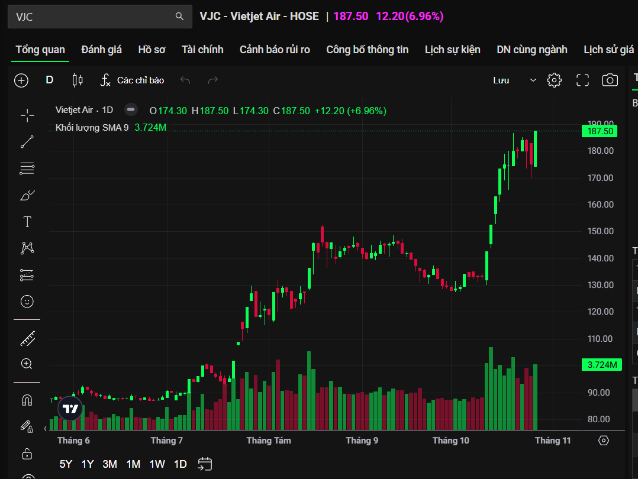Open fullscreen mode for the chart

point(582,80)
